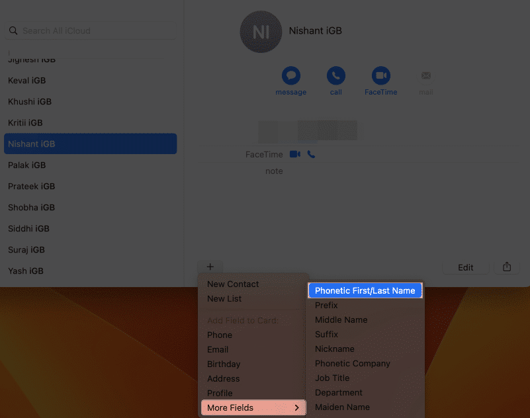The height and width of the screenshot is (418, 530).
Task: Click the search magnifier icon
Action: pos(13,30)
